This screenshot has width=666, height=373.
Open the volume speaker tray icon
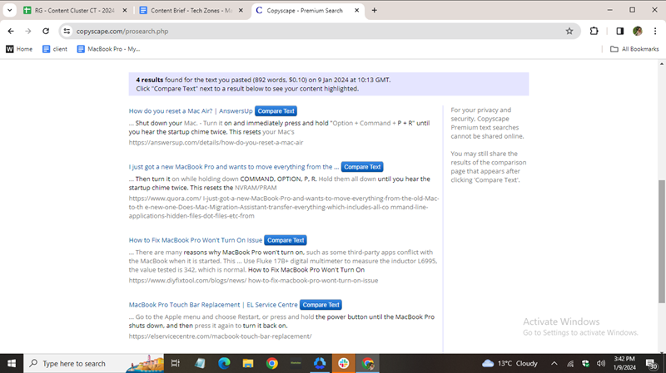(600, 363)
